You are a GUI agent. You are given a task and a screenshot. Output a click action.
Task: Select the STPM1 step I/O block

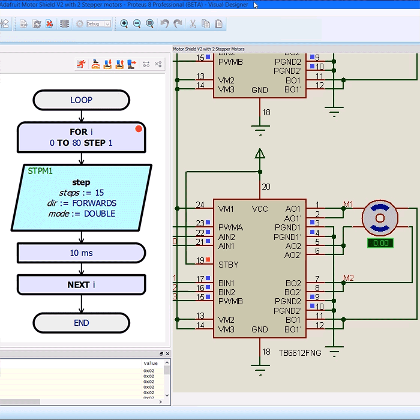[82, 197]
